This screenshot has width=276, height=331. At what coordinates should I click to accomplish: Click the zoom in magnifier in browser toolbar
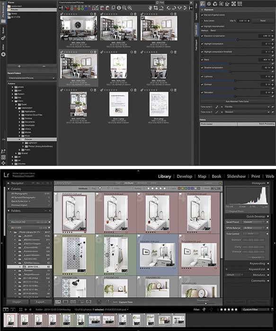(130, 8)
